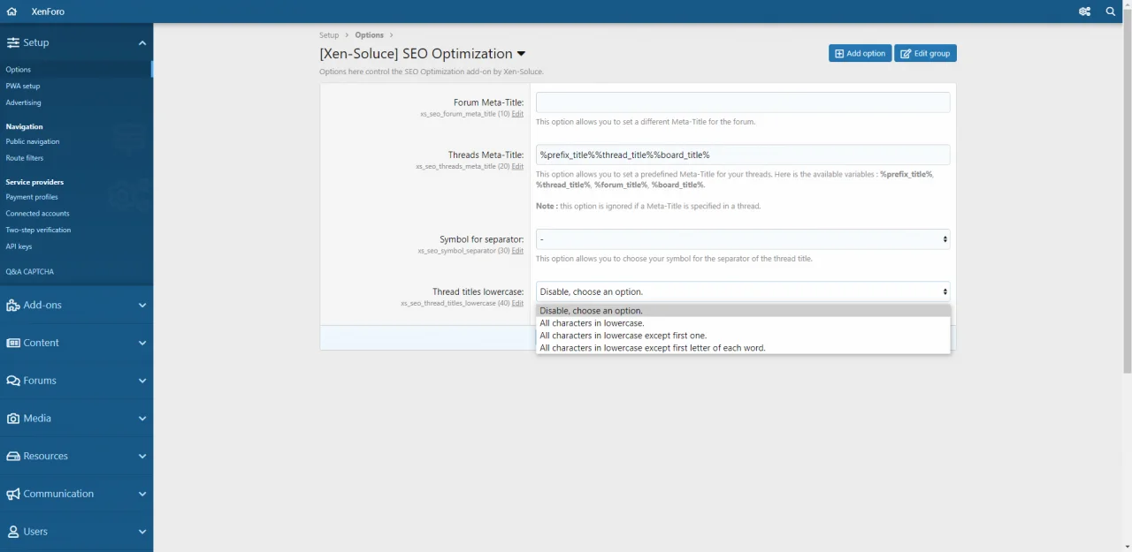Click the Add option button
Screen dimensions: 1132x552
coord(860,54)
